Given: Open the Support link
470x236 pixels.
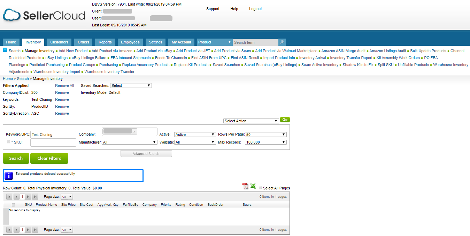Looking at the screenshot, I should [x=213, y=9].
